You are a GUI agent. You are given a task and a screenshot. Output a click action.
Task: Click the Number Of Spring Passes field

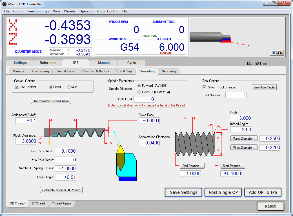click(66, 168)
